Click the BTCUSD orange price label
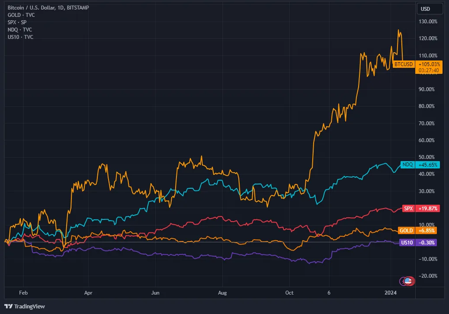The height and width of the screenshot is (314, 449). pos(404,64)
